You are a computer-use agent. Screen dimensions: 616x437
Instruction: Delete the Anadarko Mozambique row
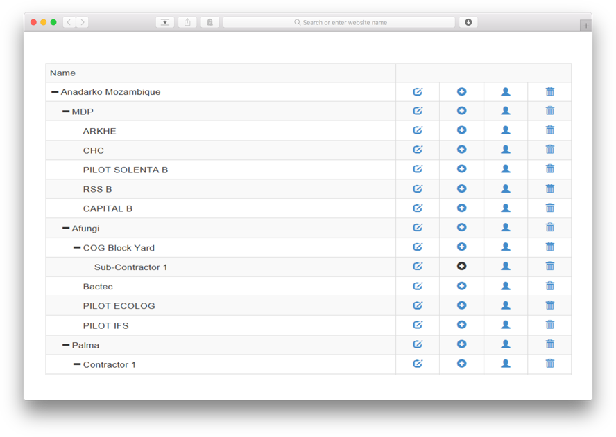coord(550,92)
